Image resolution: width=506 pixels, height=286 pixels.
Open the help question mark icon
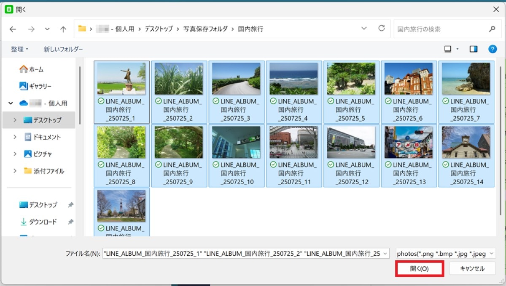click(492, 49)
